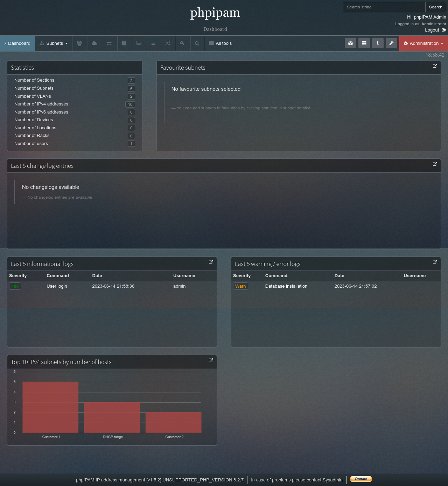
Task: Expand the Subnets dropdown menu
Action: (54, 43)
